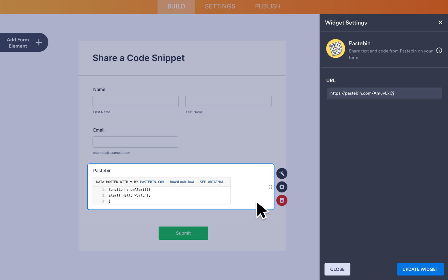Screen dimensions: 448x280
Task: Click code line alert("Hello World");
Action: click(129, 196)
